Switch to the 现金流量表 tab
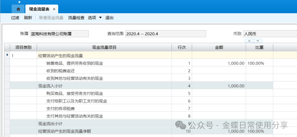 pos(39,9)
